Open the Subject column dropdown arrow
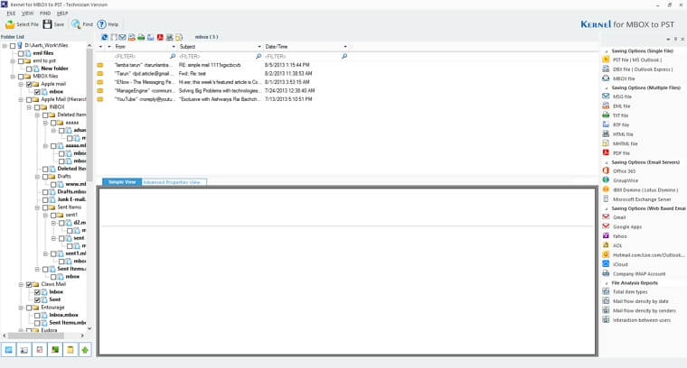Image resolution: width=687 pixels, height=368 pixels. pos(175,46)
